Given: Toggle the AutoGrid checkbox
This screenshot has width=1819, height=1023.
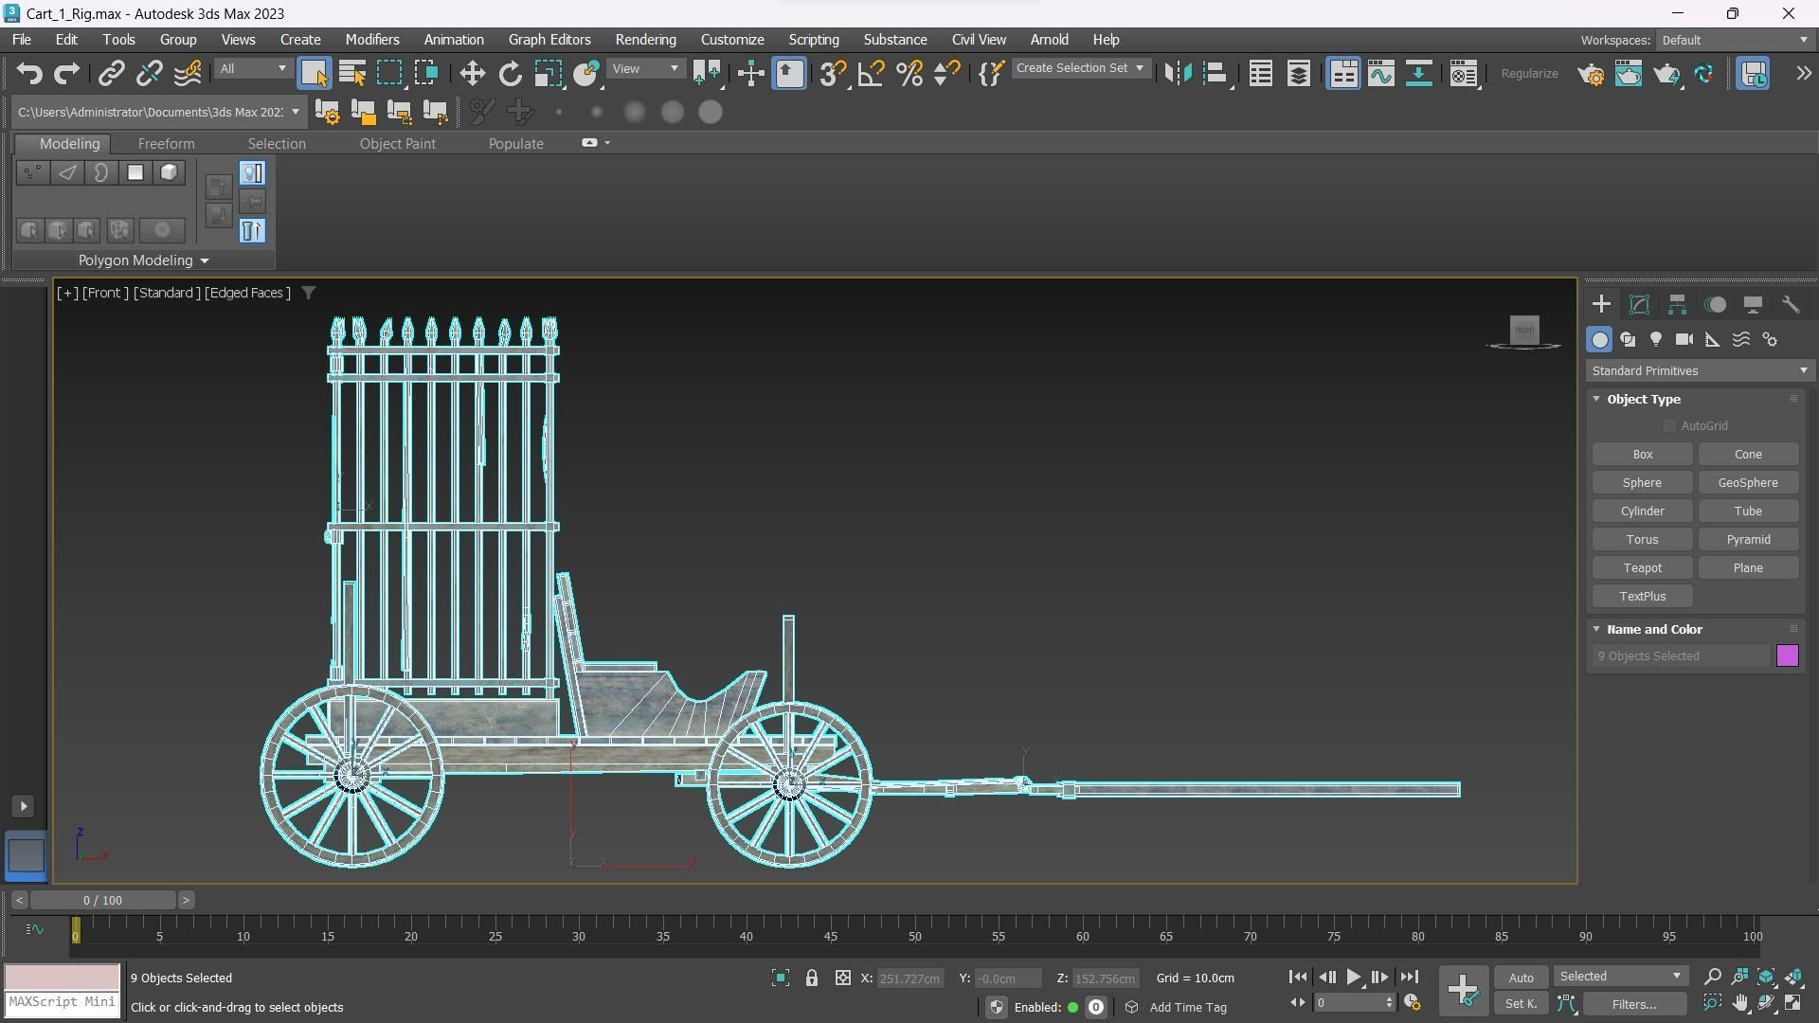Looking at the screenshot, I should tap(1669, 426).
